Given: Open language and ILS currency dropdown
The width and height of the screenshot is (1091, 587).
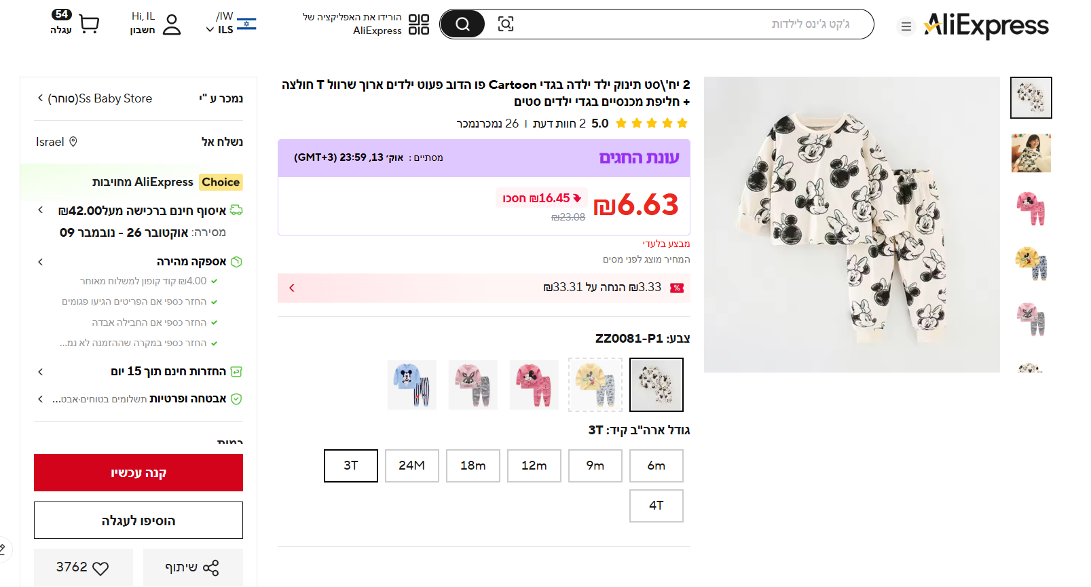Looking at the screenshot, I should click(231, 24).
